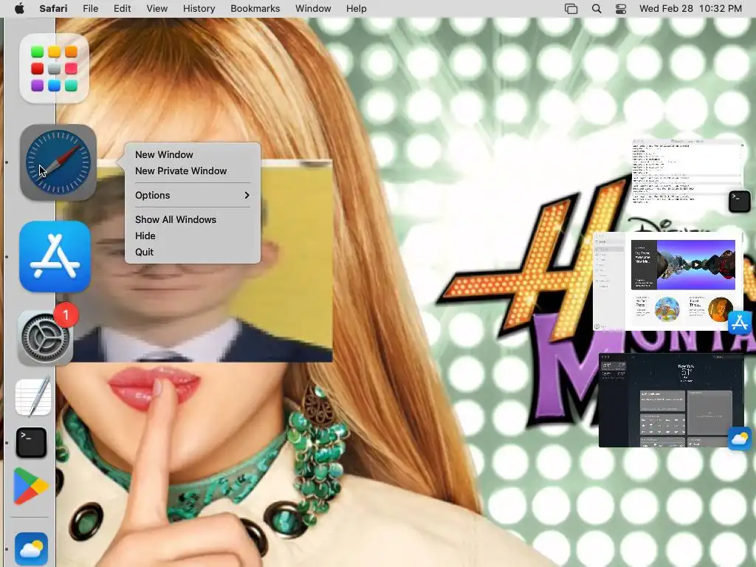The image size is (756, 567).
Task: Open Control Center from menu bar
Action: 621,9
